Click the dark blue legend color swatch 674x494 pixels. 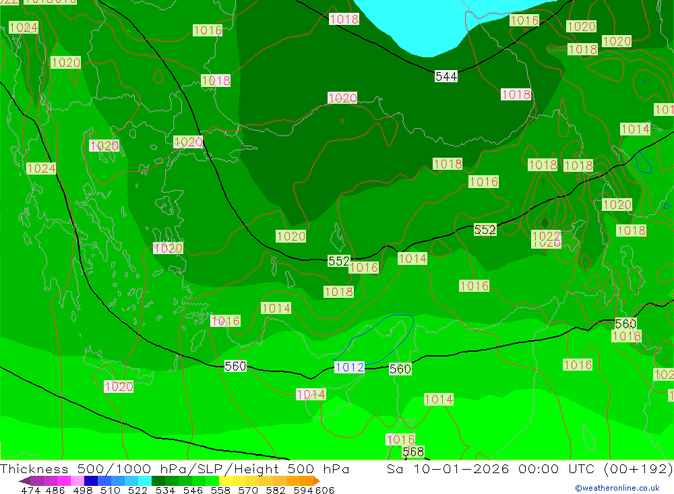tap(91, 481)
